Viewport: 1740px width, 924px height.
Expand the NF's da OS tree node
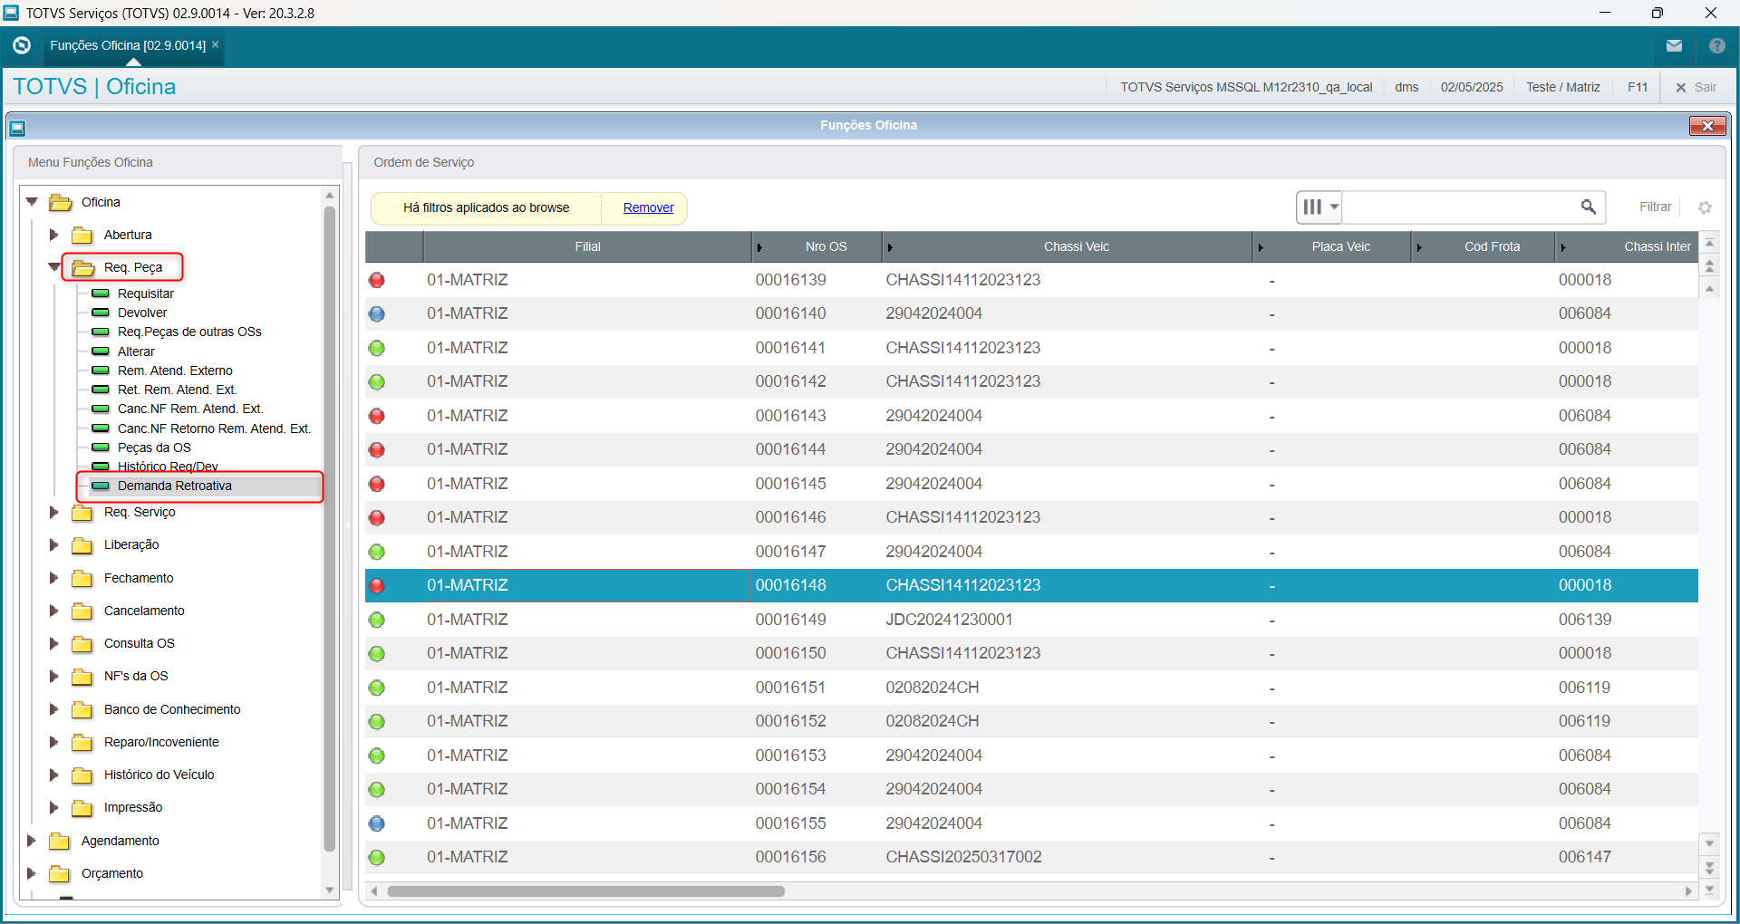pos(53,676)
